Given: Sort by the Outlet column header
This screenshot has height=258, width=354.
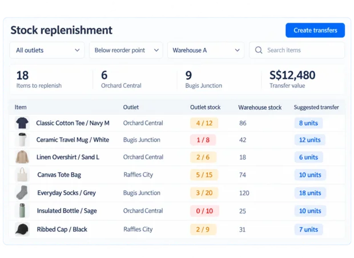Looking at the screenshot, I should 131,107.
